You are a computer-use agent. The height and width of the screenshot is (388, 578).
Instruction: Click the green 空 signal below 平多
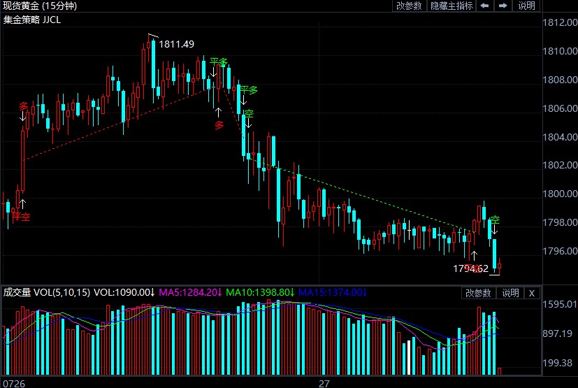point(250,113)
